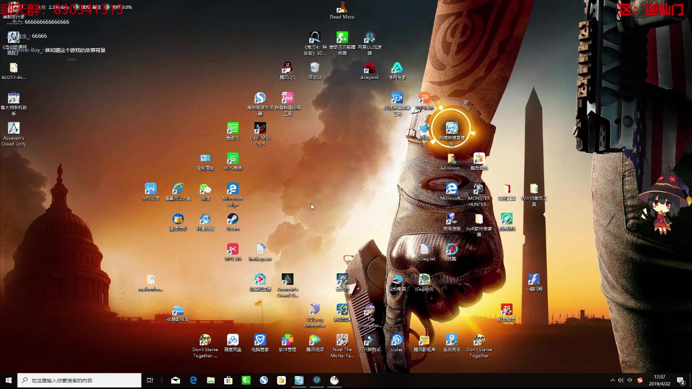Launch the WPS文字 shortcut

[x=150, y=192]
